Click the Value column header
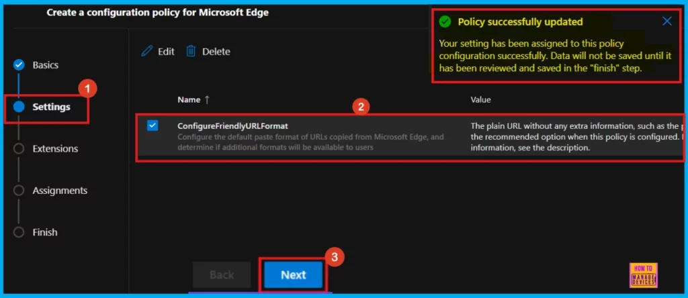688x298 pixels. tap(480, 99)
